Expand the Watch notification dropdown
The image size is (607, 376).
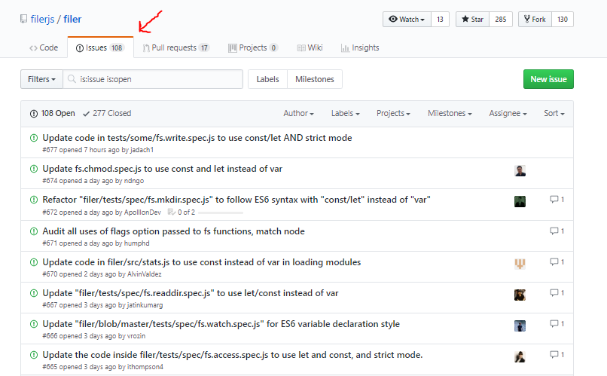(x=407, y=19)
